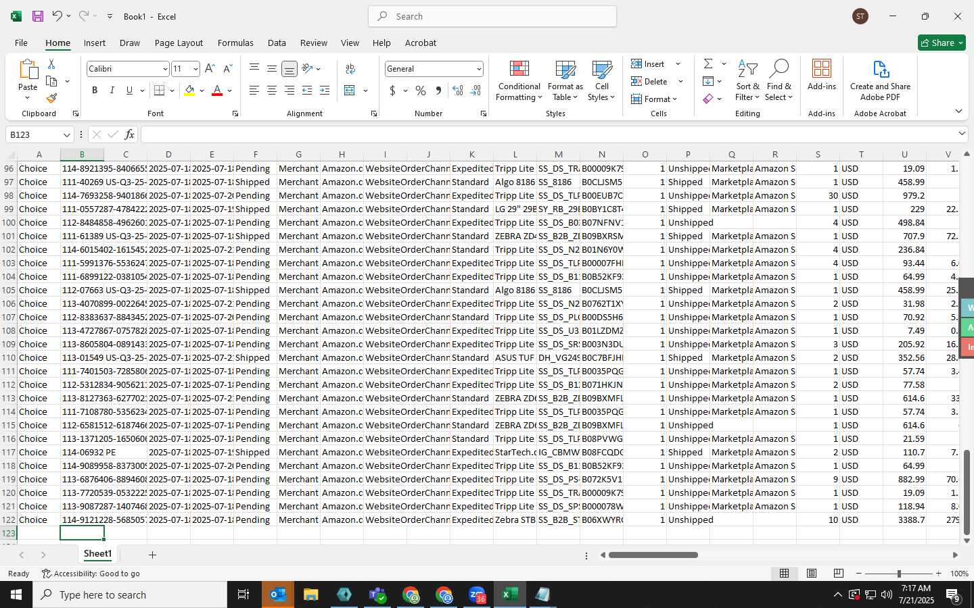
Task: Click the vertical scrollbar thumb
Action: coord(967,492)
